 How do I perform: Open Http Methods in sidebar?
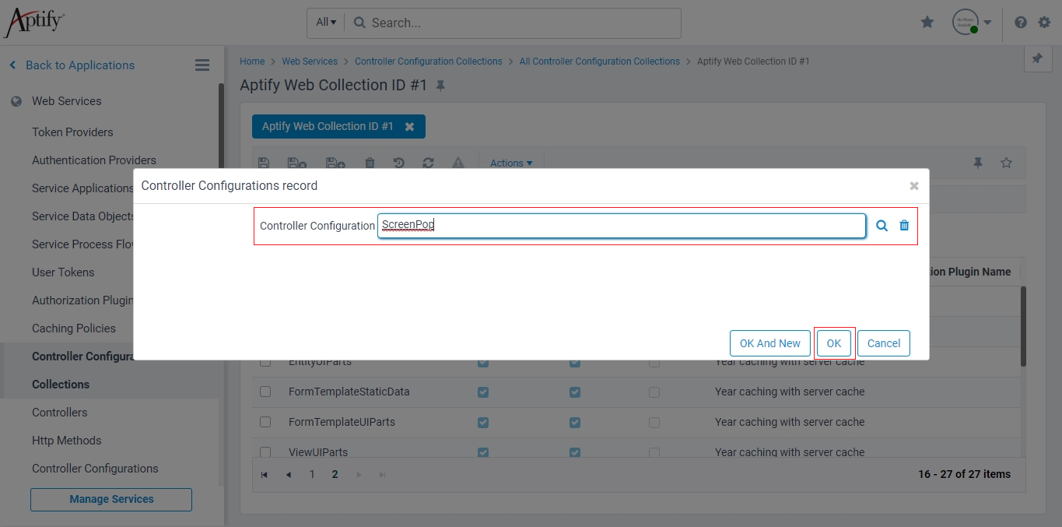[67, 441]
